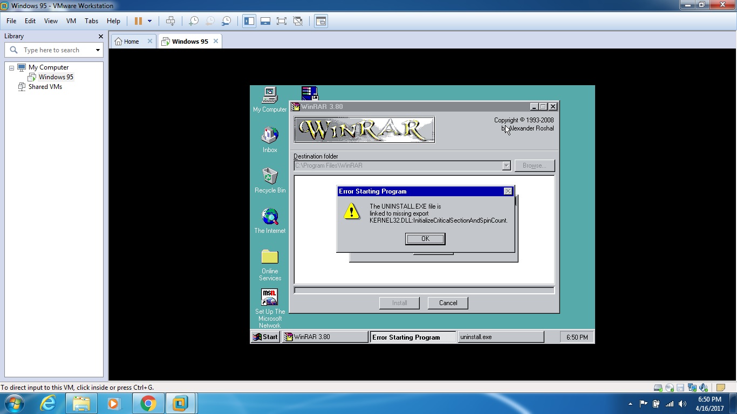This screenshot has width=737, height=414.
Task: Click the Unity mode toolbar icon
Action: [x=298, y=21]
